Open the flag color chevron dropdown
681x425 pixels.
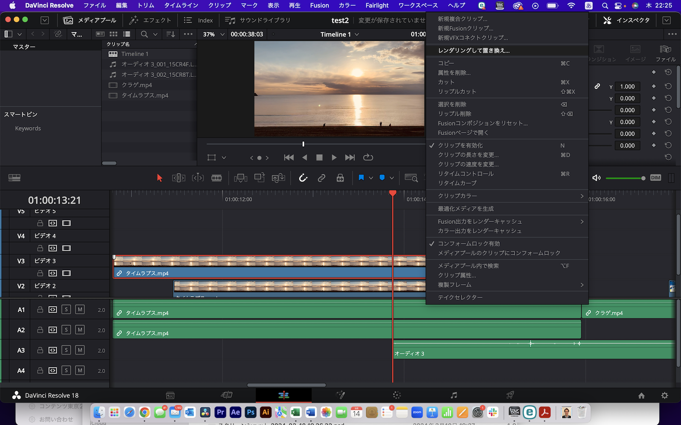(372, 178)
